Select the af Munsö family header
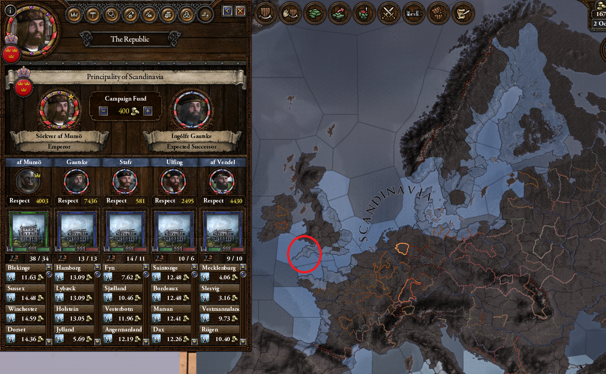 [29, 162]
